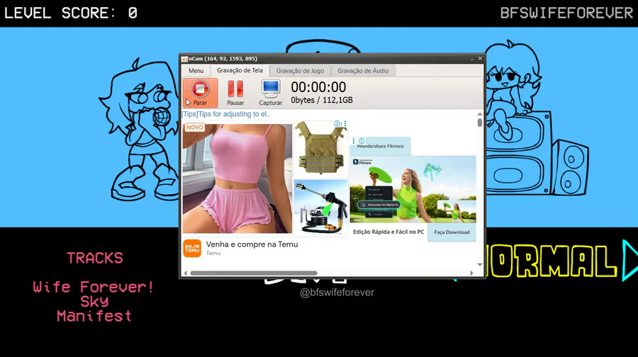
Task: Click the Edição Rápida e Fácil no PC text
Action: click(388, 232)
